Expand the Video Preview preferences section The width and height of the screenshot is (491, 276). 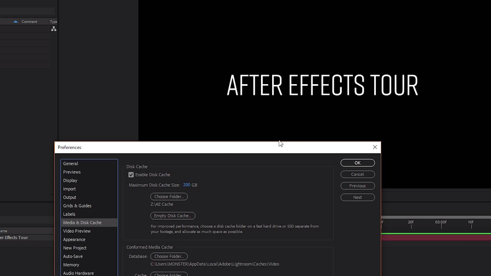coord(76,231)
